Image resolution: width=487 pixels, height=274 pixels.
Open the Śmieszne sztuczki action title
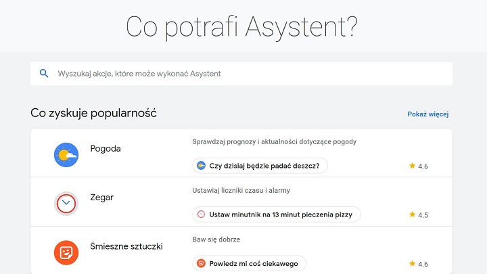[126, 246]
